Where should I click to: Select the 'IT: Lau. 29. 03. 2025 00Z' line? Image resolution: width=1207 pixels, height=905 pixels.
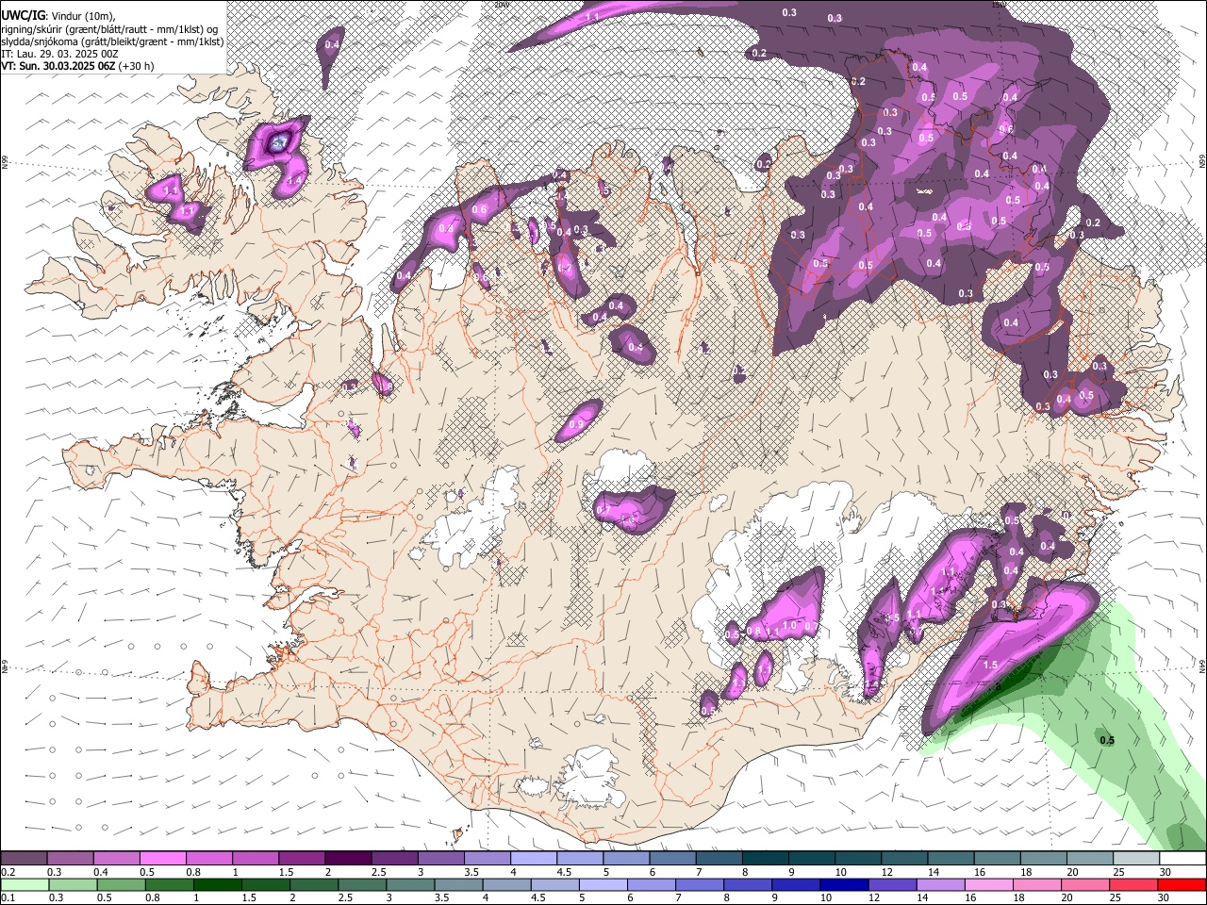59,54
